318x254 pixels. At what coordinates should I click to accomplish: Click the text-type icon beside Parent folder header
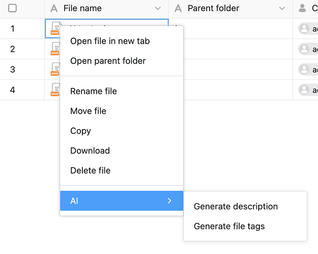178,8
